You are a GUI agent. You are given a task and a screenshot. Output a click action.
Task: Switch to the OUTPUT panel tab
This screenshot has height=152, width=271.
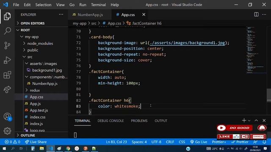(161, 121)
